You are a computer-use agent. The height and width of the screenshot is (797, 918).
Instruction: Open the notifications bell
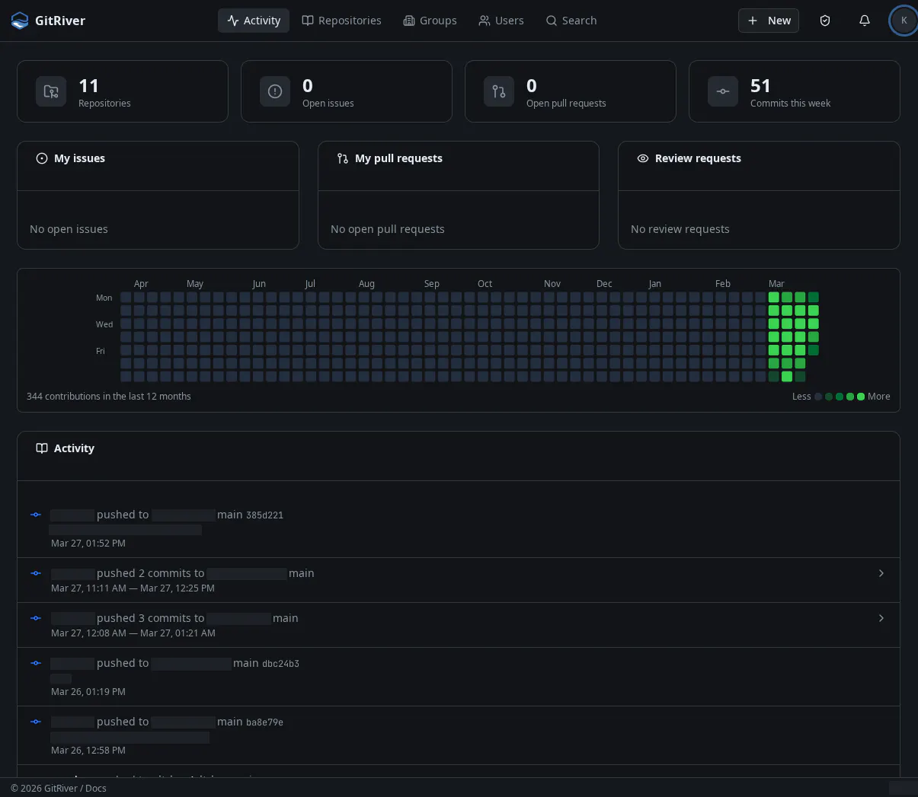[x=864, y=21]
